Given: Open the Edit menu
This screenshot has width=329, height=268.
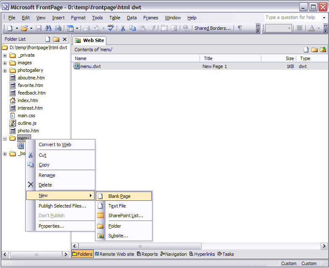Looking at the screenshot, I should tap(26, 18).
